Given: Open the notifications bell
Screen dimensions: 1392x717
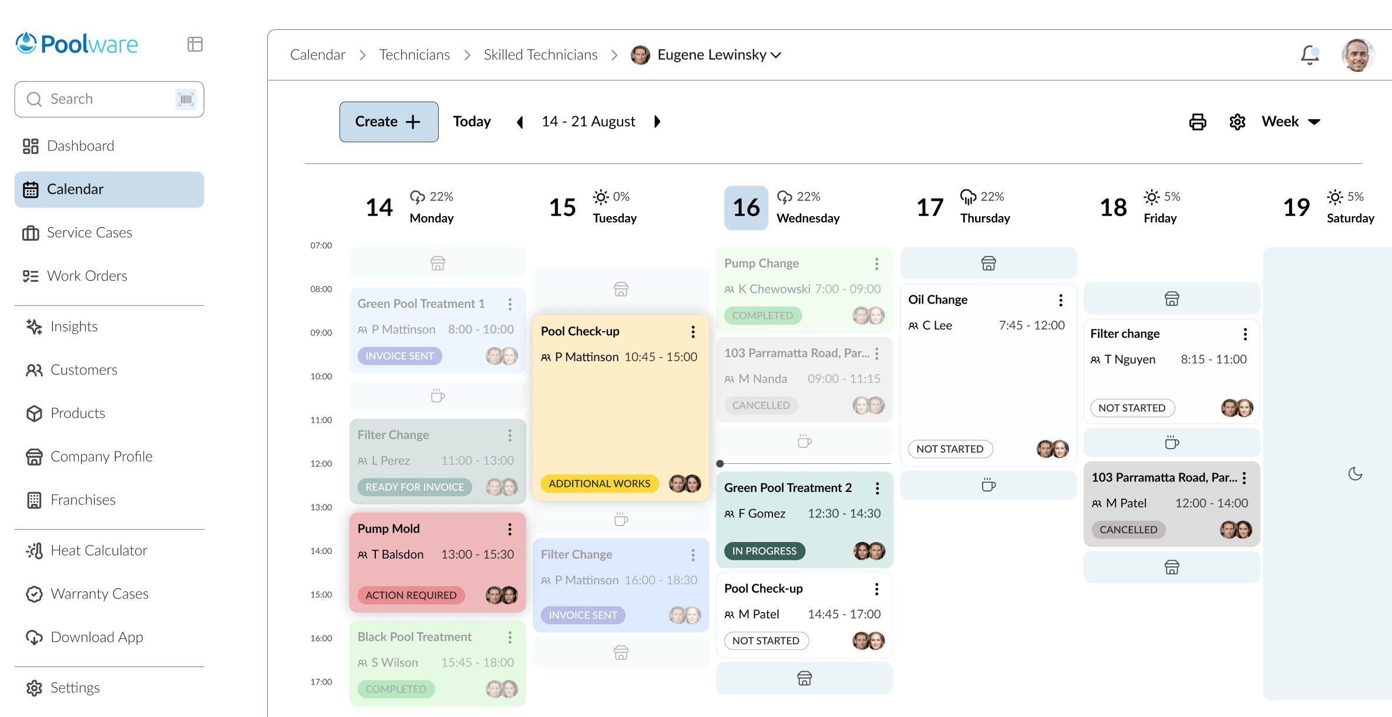Looking at the screenshot, I should pos(1310,55).
